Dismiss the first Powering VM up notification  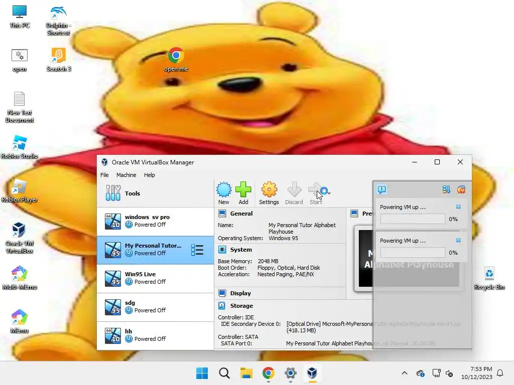point(458,207)
